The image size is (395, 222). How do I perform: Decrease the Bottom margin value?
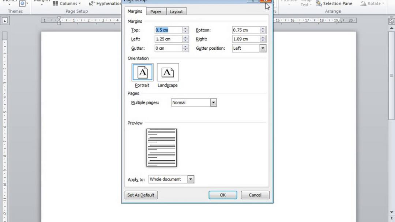pyautogui.click(x=263, y=32)
